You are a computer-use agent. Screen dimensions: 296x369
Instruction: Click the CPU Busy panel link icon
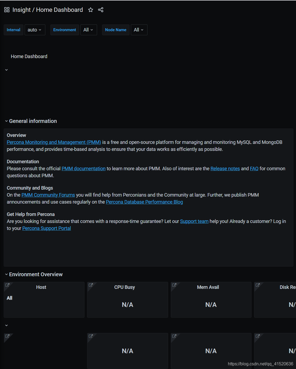click(91, 285)
